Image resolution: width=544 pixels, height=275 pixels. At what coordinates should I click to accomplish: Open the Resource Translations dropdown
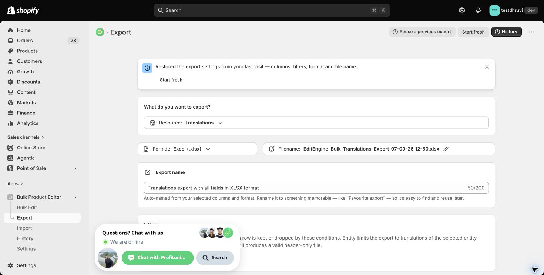click(x=316, y=123)
